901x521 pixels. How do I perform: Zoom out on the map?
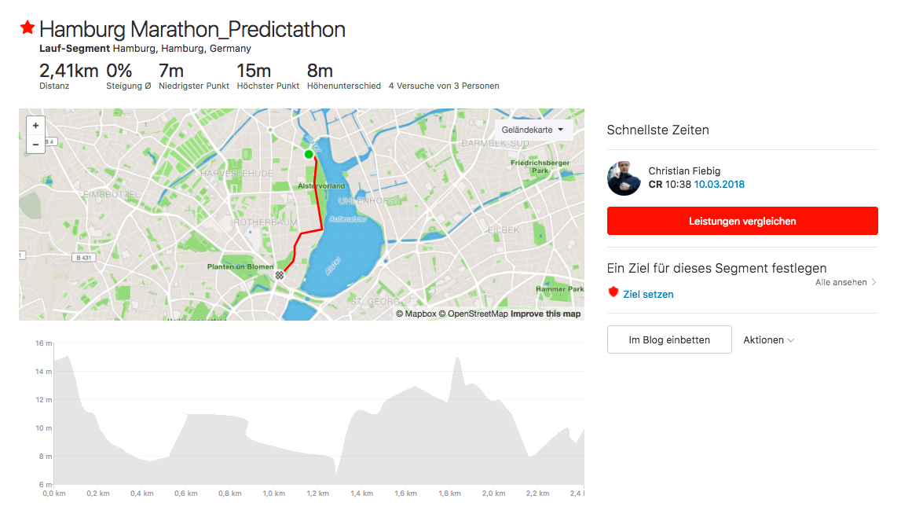tap(35, 145)
